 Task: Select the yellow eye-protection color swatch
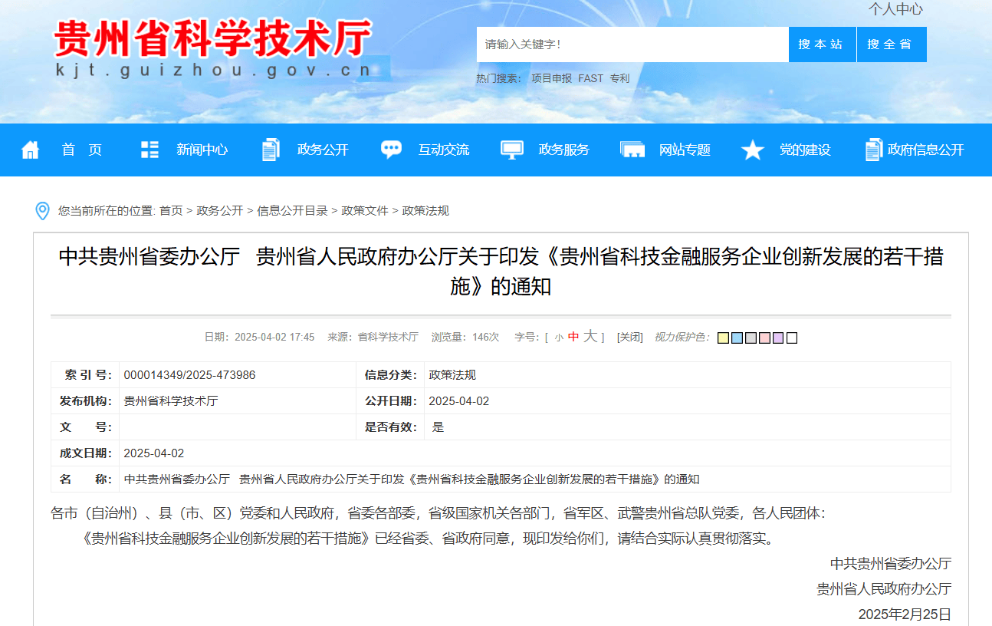point(723,338)
